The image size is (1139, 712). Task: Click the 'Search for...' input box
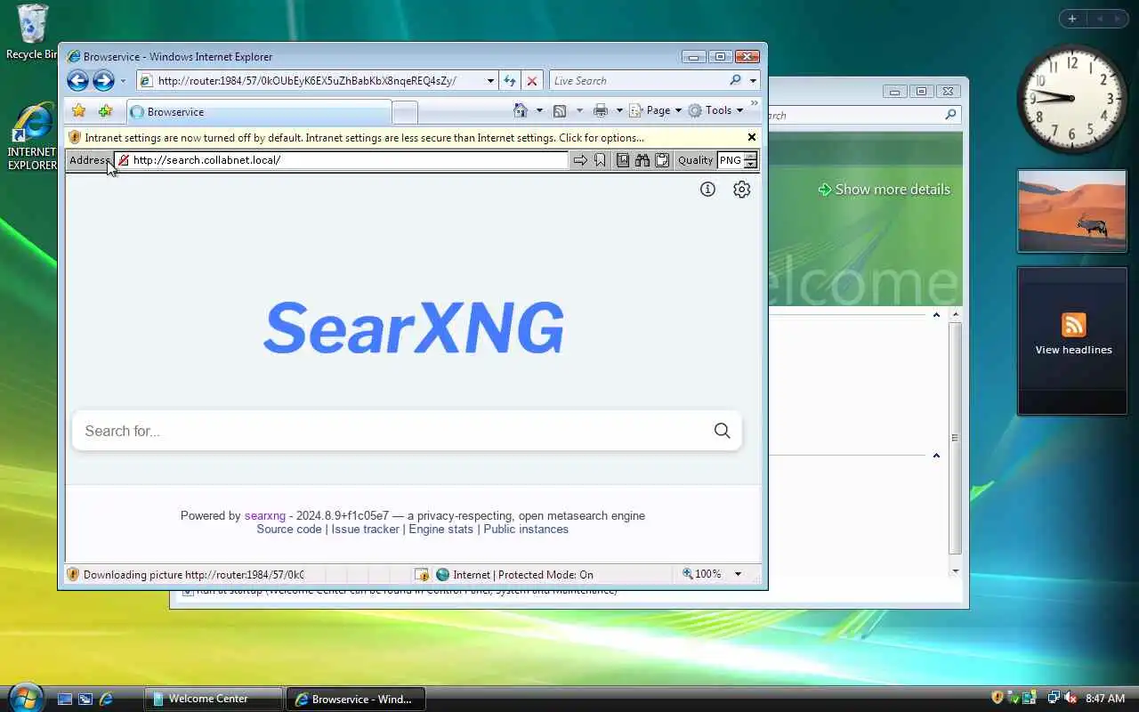388,431
